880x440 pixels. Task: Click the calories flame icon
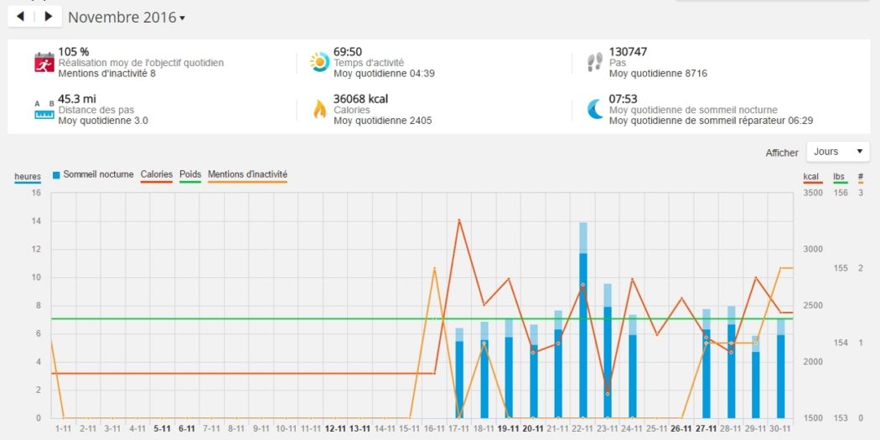click(x=319, y=110)
